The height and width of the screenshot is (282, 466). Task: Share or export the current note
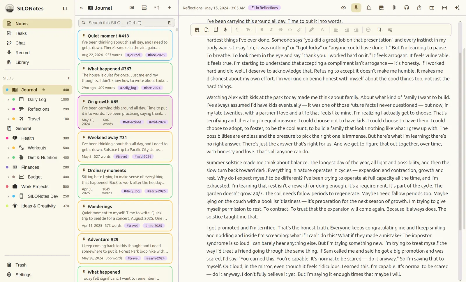[419, 8]
